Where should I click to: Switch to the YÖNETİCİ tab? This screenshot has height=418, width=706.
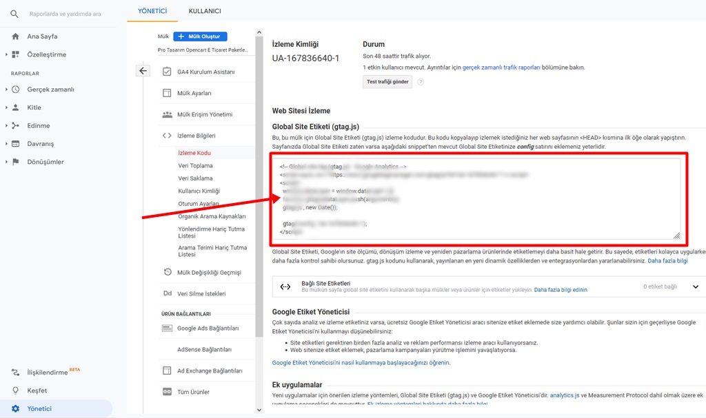[152, 11]
